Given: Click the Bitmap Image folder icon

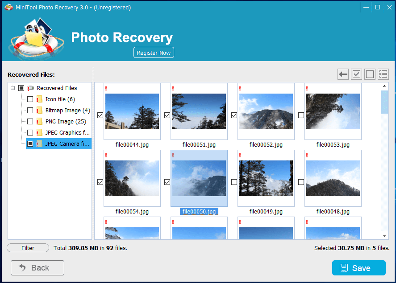Looking at the screenshot, I should (39, 111).
